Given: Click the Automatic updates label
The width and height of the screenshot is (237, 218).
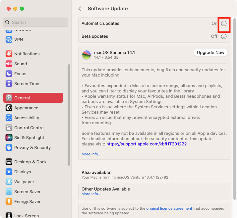Looking at the screenshot, I should click(x=100, y=24).
